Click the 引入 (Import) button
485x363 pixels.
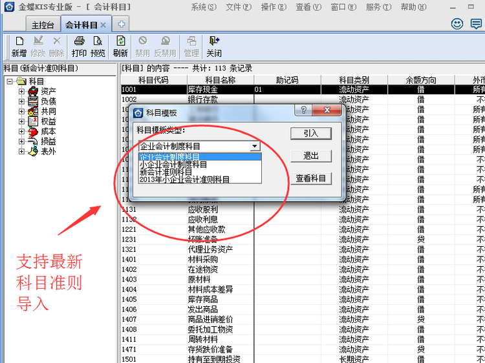(x=312, y=134)
